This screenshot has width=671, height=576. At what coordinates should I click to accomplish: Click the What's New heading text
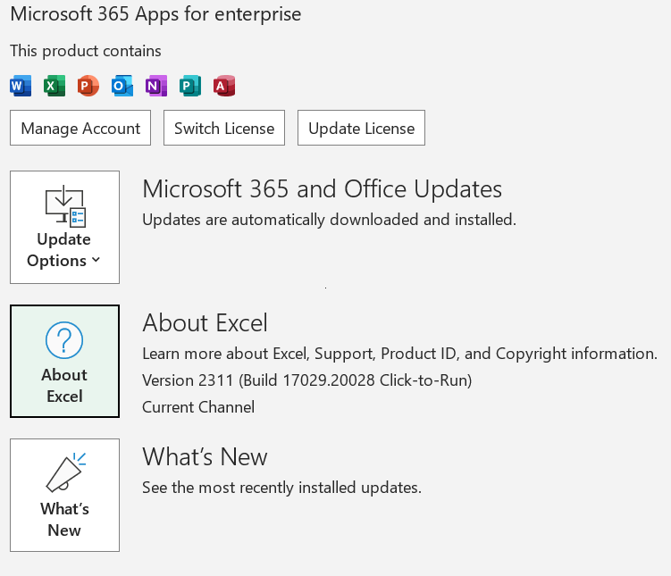(205, 456)
